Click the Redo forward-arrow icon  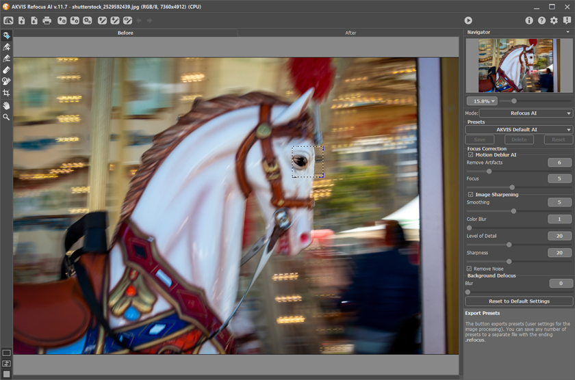pos(149,21)
